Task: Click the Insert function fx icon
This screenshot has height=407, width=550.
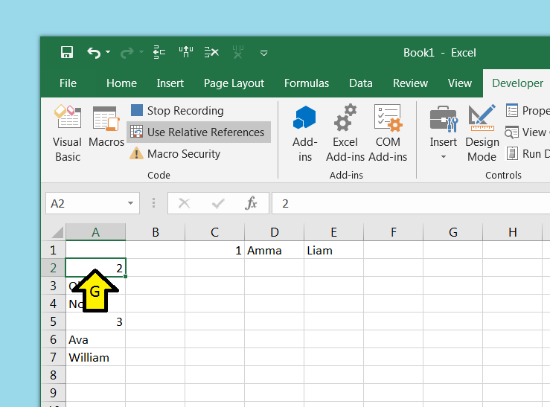Action: point(252,203)
